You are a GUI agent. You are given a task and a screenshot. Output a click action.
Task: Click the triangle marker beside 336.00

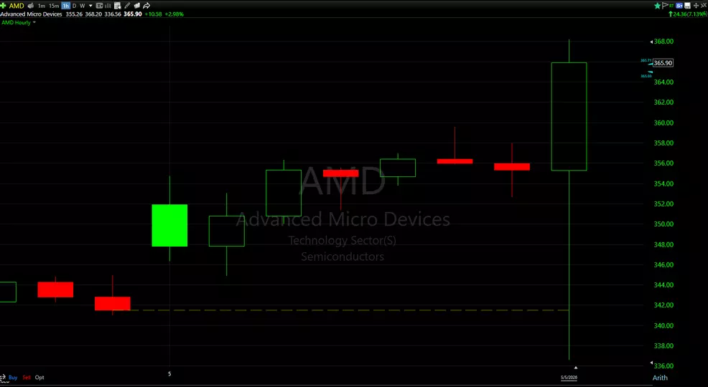click(651, 362)
